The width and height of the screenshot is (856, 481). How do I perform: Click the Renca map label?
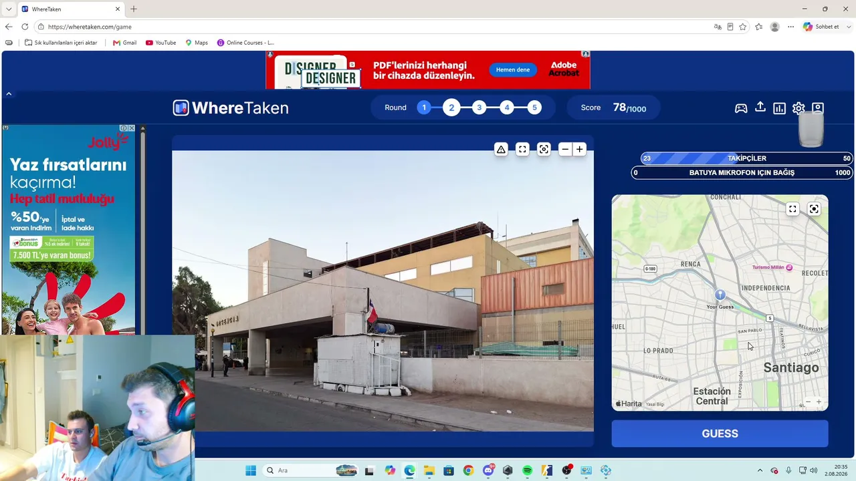pos(690,264)
